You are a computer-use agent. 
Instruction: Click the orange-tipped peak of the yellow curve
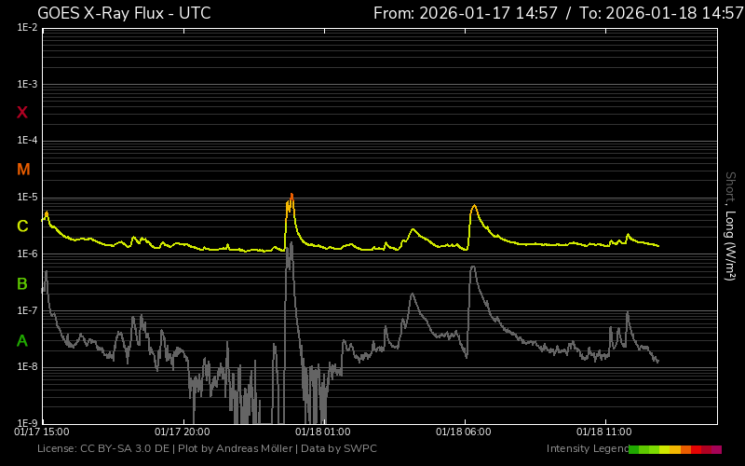291,197
